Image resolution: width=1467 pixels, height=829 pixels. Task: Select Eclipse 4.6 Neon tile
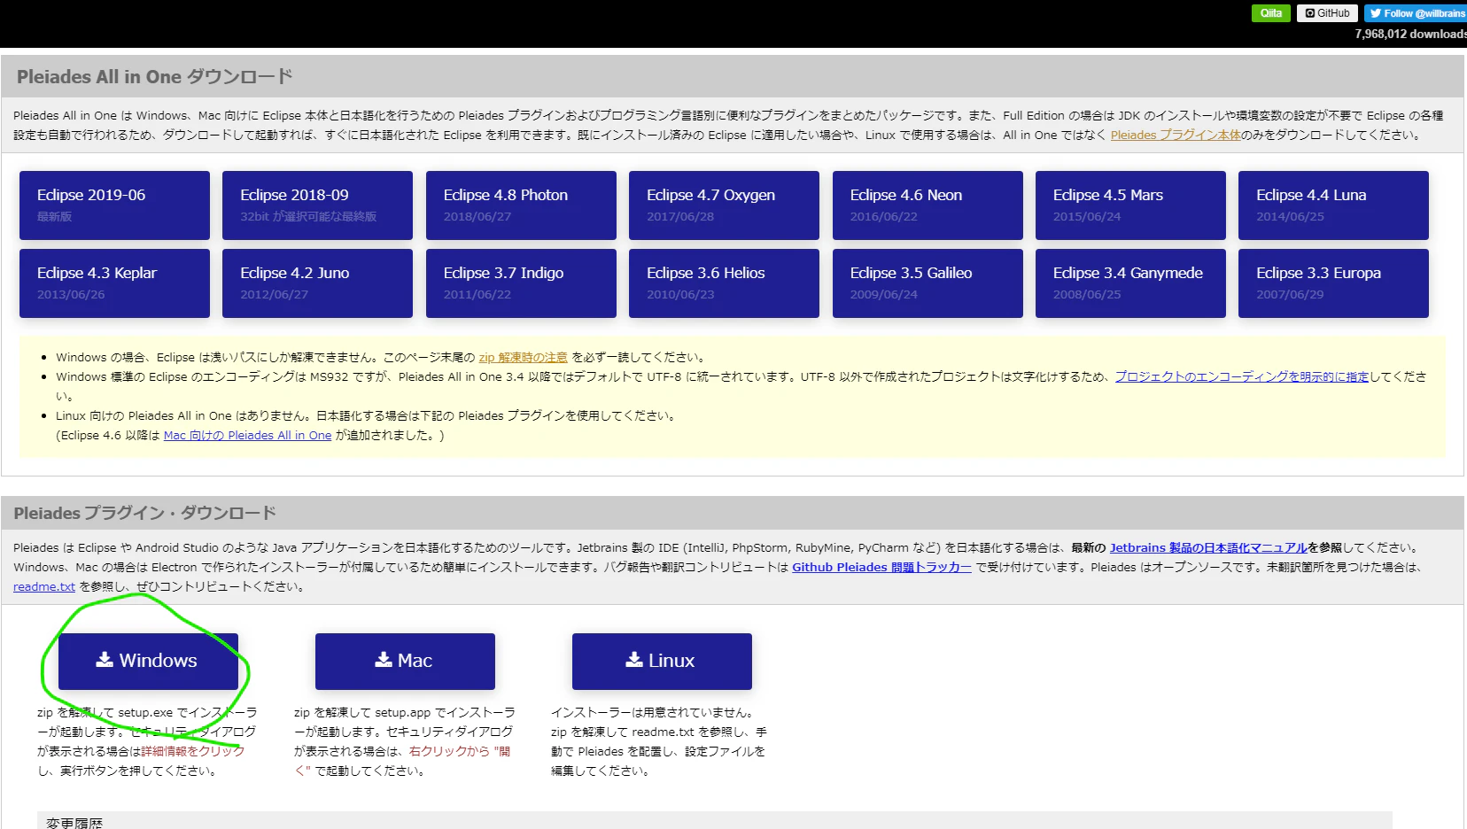click(x=928, y=205)
